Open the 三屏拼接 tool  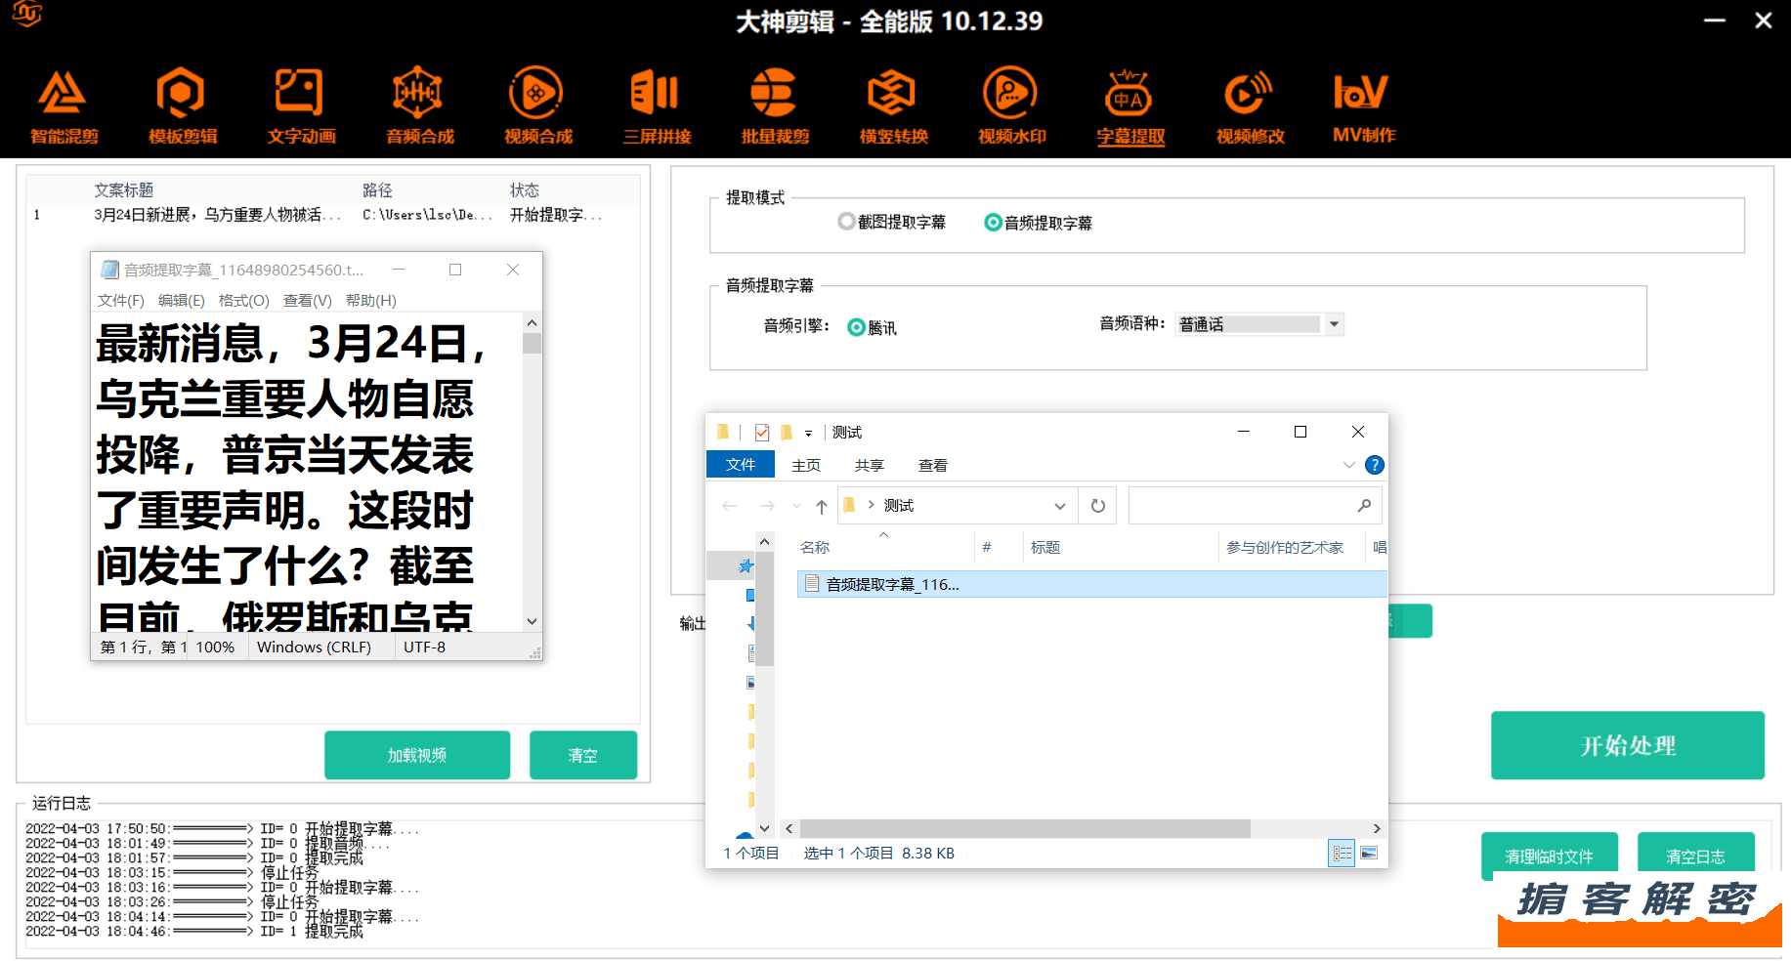(x=657, y=106)
